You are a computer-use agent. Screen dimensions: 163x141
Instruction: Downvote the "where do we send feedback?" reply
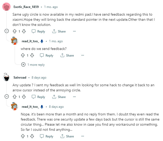point(32,55)
